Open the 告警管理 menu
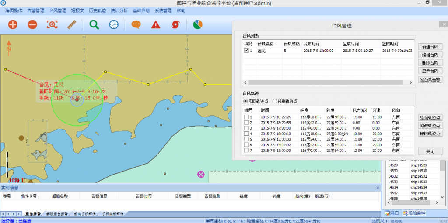Viewport: 448px width, 223px height. [36, 11]
